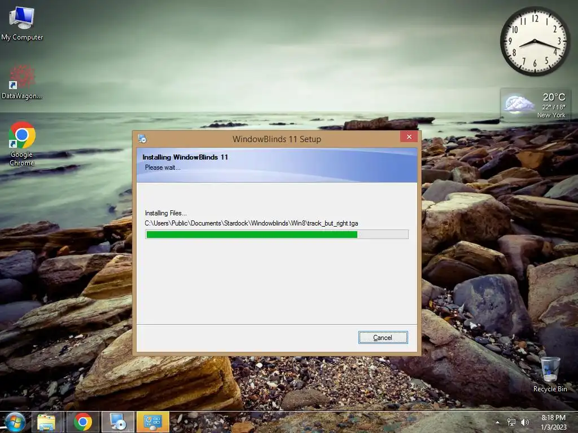This screenshot has height=433, width=578.
Task: Click the taskbar clock showing 8:18 PM
Action: pos(553,418)
